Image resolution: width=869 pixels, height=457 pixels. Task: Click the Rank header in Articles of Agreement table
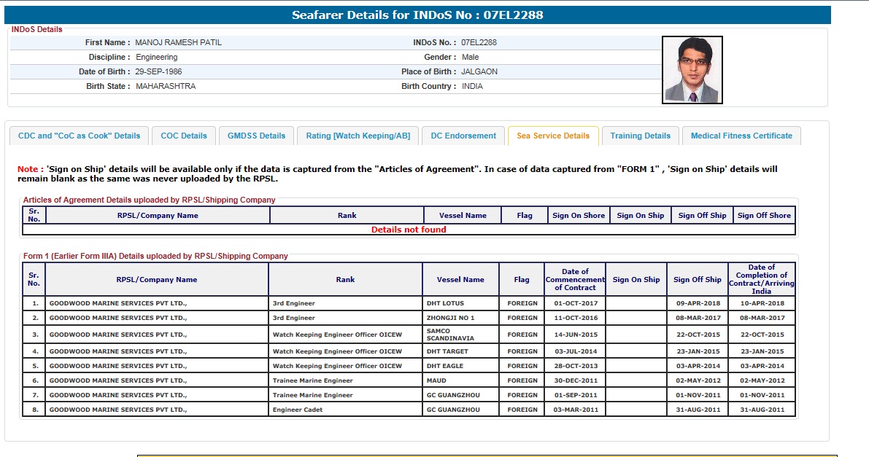(x=347, y=215)
